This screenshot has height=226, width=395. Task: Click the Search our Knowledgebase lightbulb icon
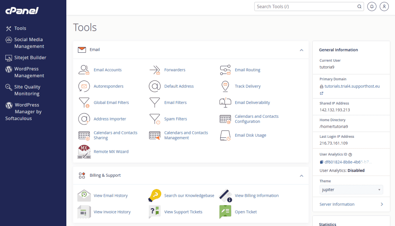pyautogui.click(x=155, y=196)
